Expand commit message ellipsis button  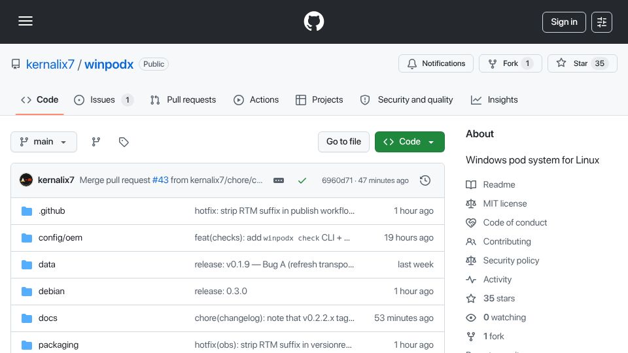coord(279,180)
